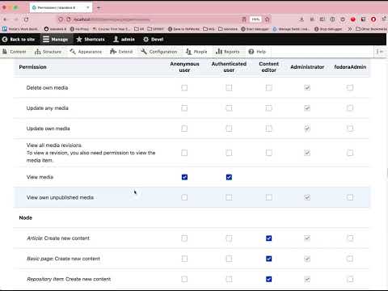
Task: Check Update any media for fedoraAdmin
Action: [350, 108]
